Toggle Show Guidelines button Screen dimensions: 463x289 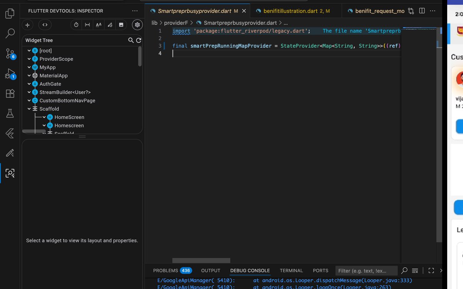point(88,25)
